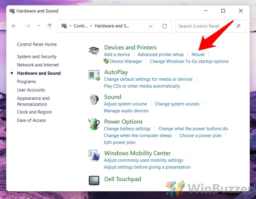This screenshot has width=256, height=199.
Task: Launch Device Manager
Action: pyautogui.click(x=126, y=61)
